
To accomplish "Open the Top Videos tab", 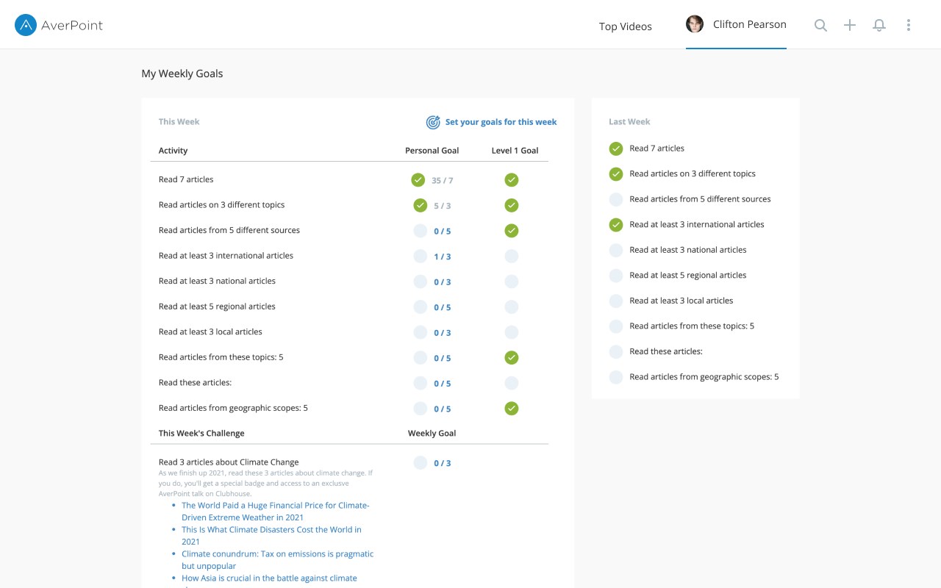I will pyautogui.click(x=625, y=26).
